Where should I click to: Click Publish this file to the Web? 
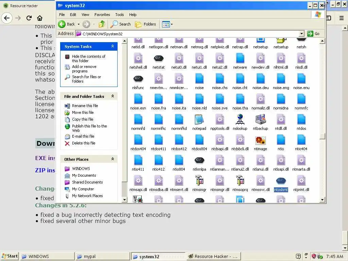[89, 128]
